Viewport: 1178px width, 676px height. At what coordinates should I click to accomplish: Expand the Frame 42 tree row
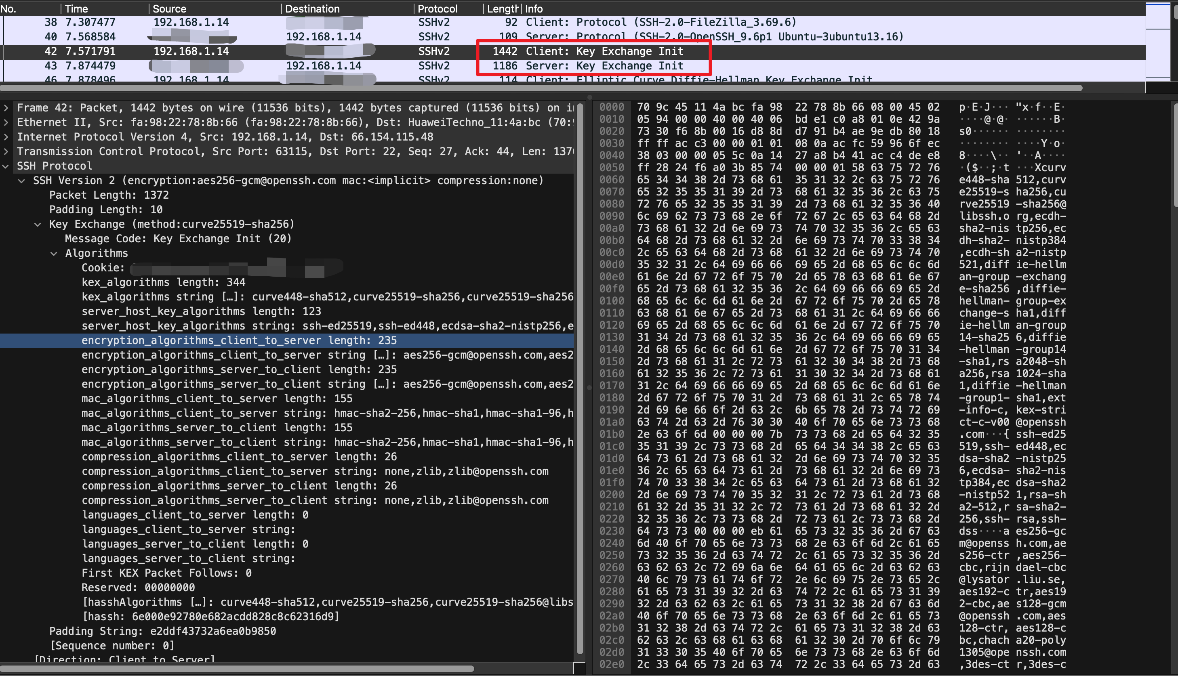6,108
